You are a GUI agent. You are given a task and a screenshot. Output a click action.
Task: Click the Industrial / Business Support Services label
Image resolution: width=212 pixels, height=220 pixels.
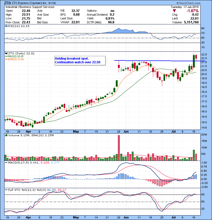click(30, 7)
